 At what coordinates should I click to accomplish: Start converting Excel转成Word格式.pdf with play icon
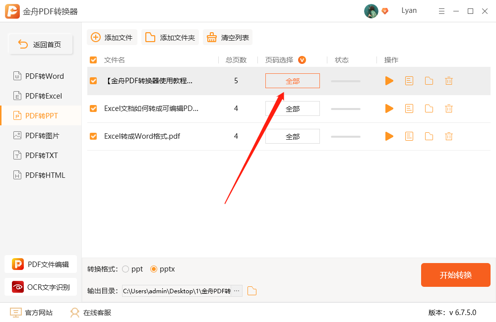(389, 136)
